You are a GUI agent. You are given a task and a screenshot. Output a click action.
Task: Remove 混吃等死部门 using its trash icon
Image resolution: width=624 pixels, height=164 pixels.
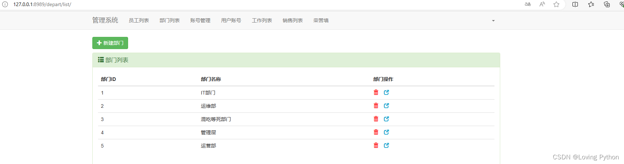[x=376, y=119]
